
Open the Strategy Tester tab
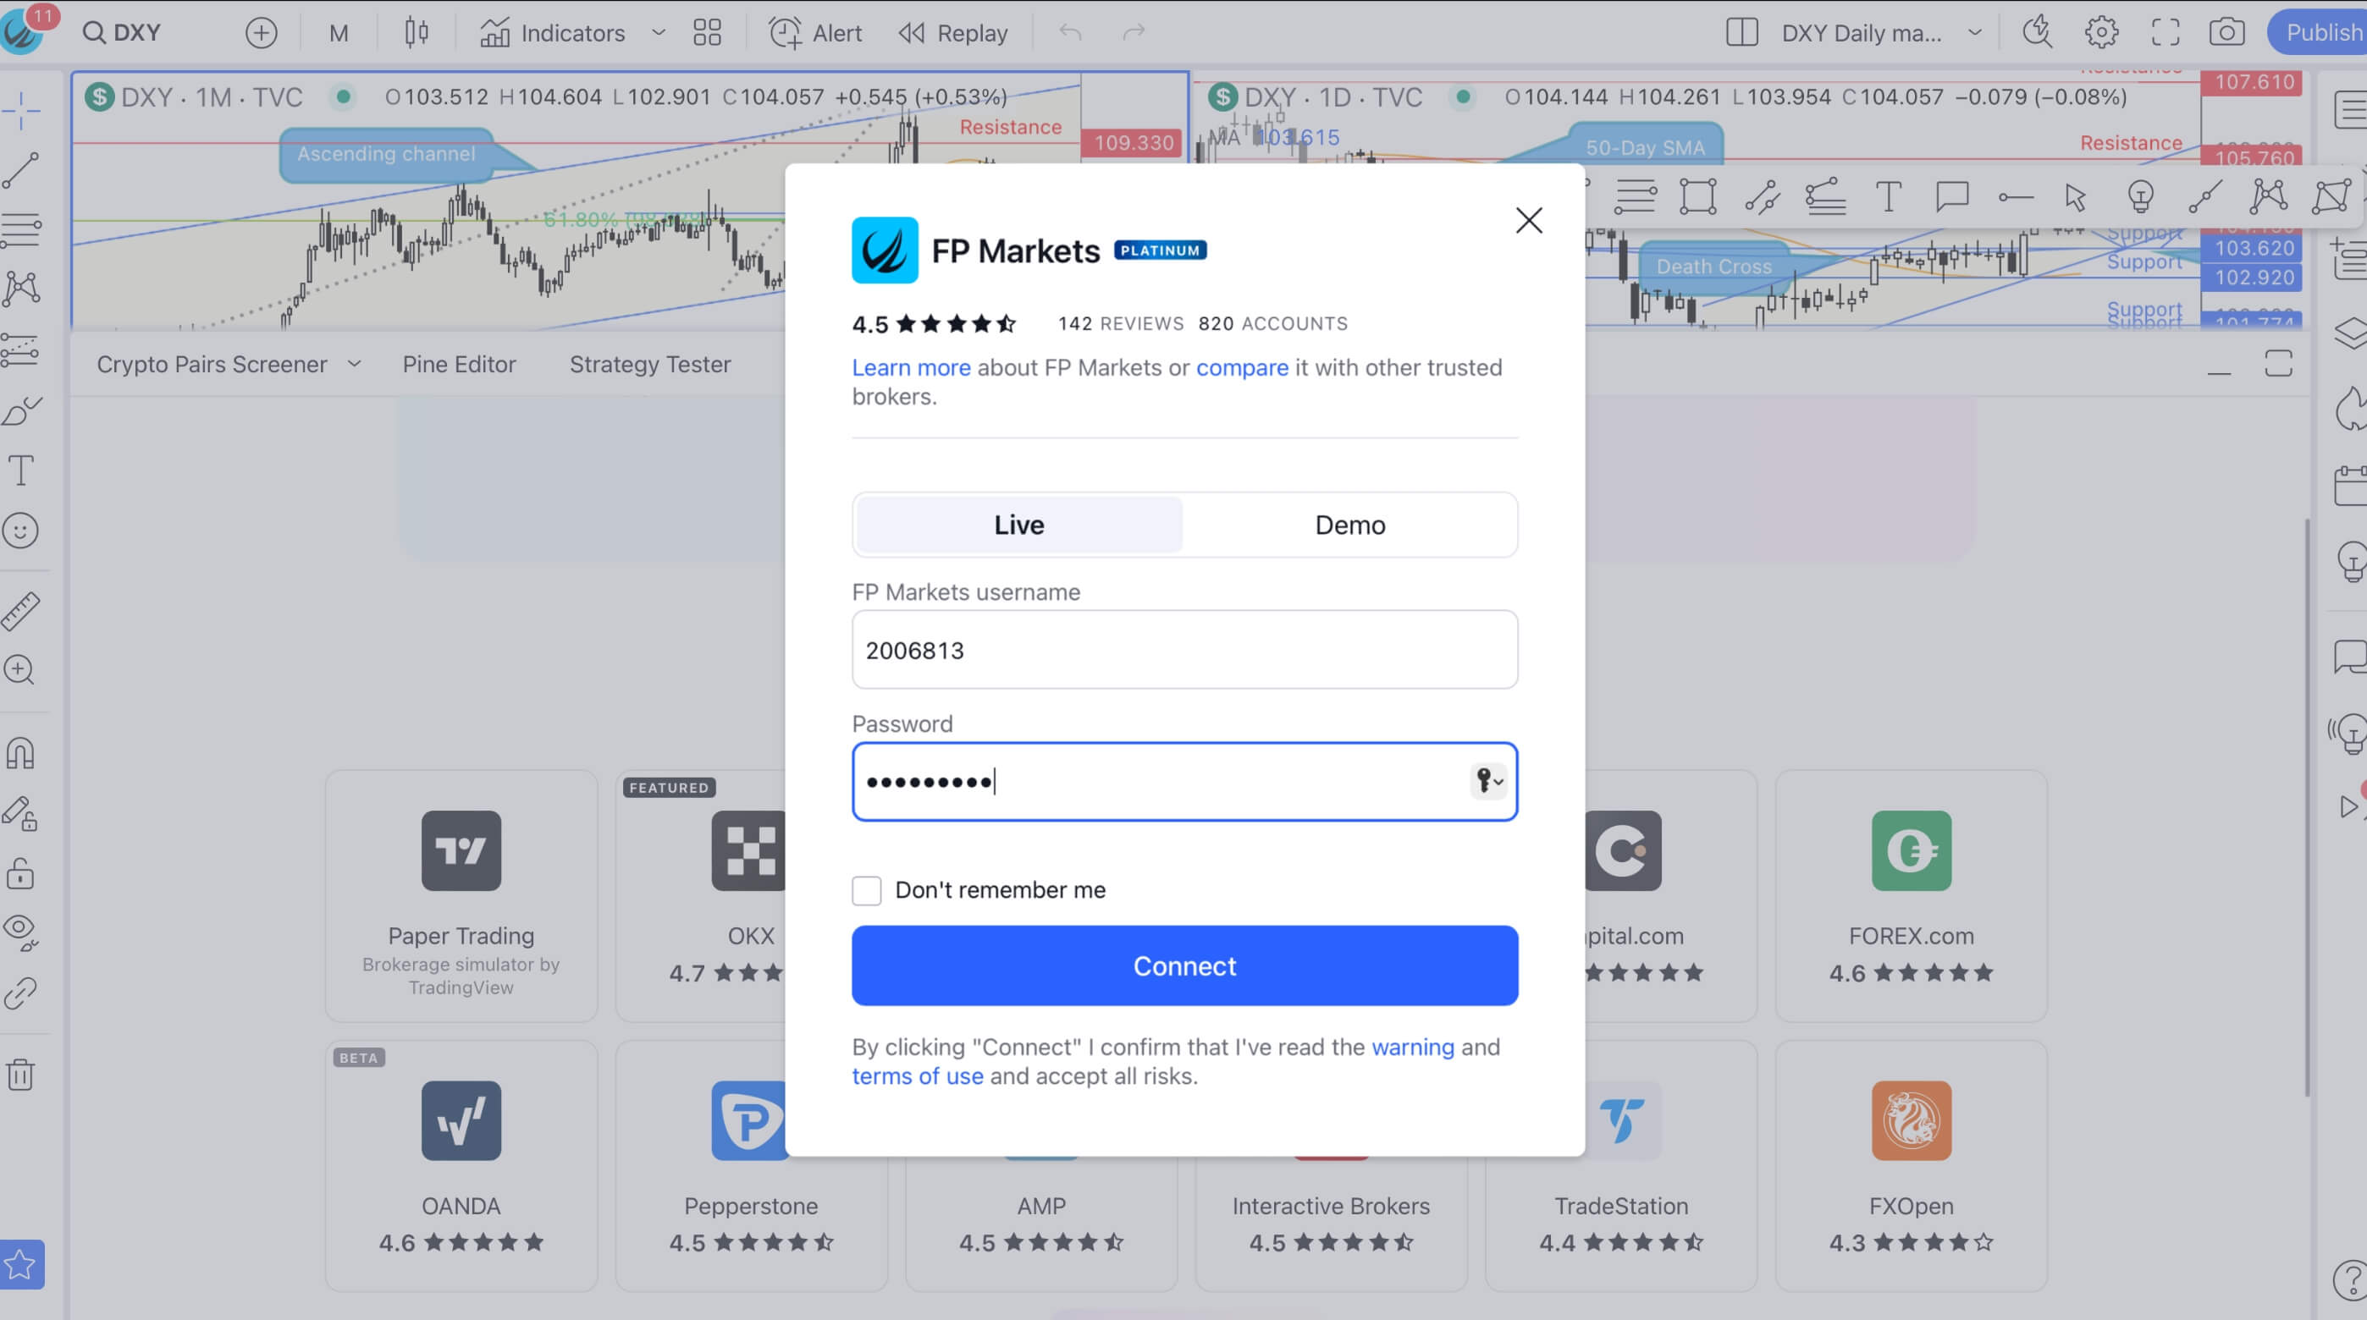click(x=649, y=364)
